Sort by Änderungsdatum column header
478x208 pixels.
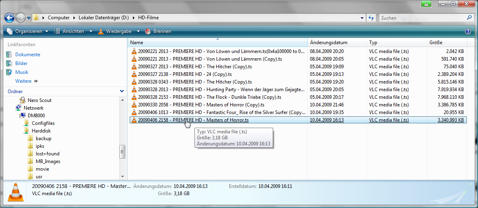[337, 42]
